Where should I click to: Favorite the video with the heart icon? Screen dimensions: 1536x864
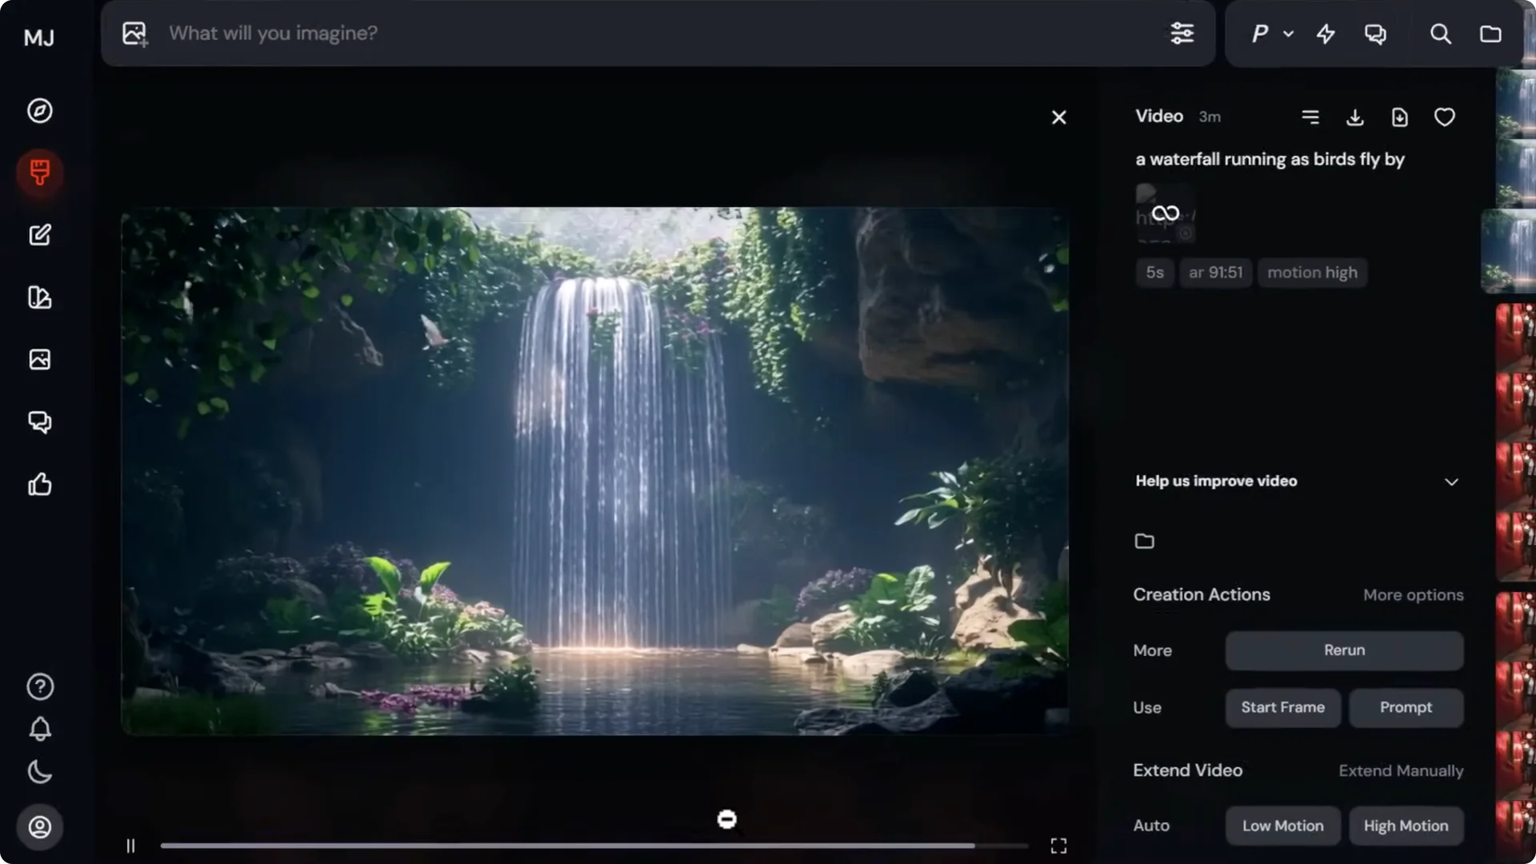pos(1445,117)
